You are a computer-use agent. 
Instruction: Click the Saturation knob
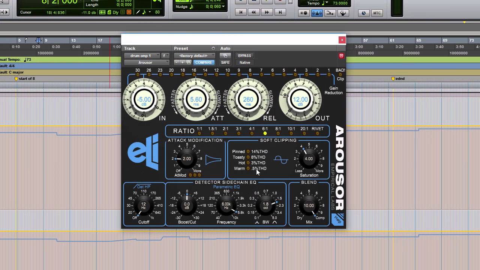click(309, 159)
